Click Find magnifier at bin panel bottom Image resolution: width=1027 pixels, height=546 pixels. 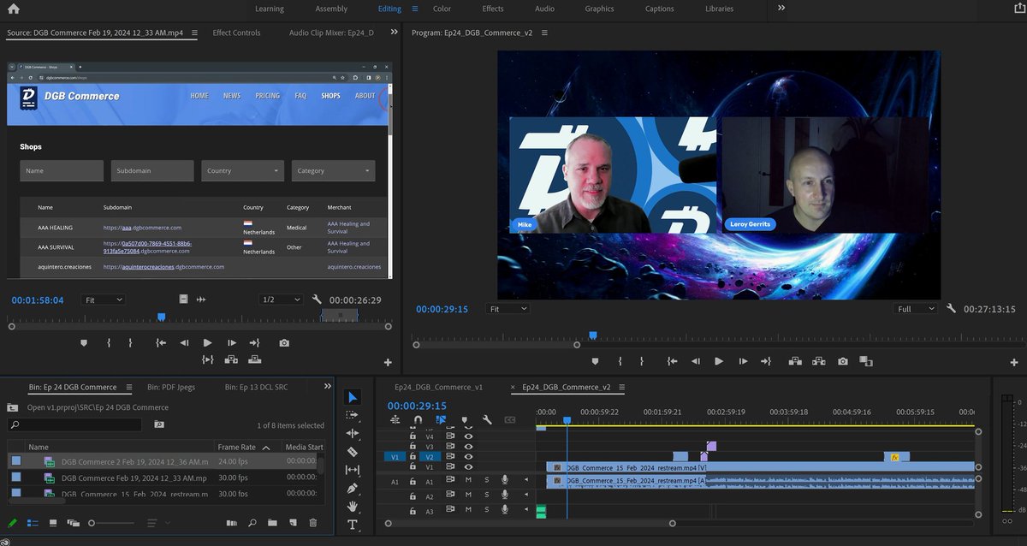[252, 523]
